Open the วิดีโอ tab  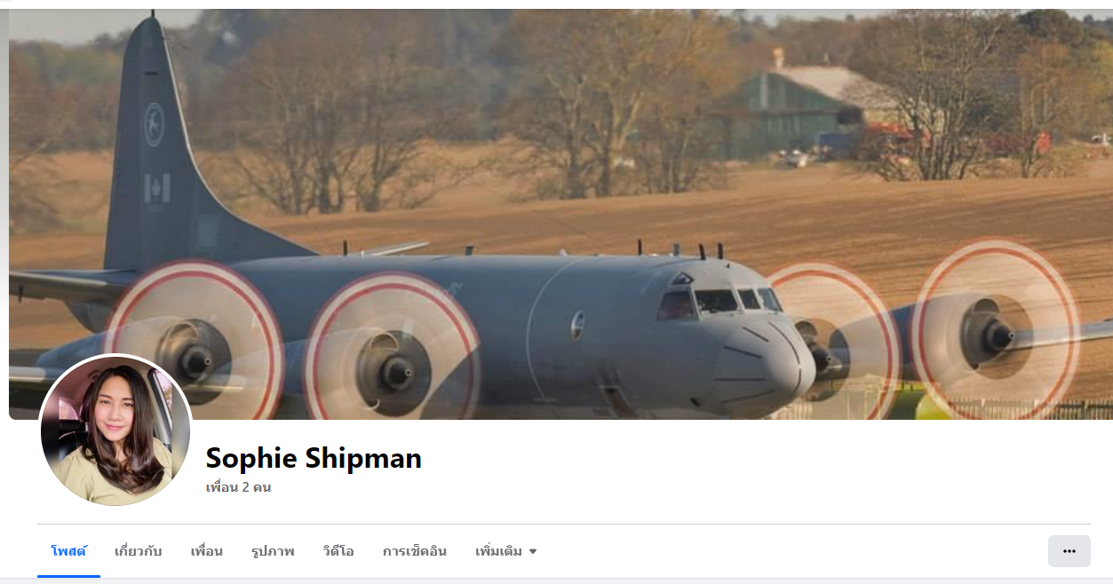(x=338, y=551)
